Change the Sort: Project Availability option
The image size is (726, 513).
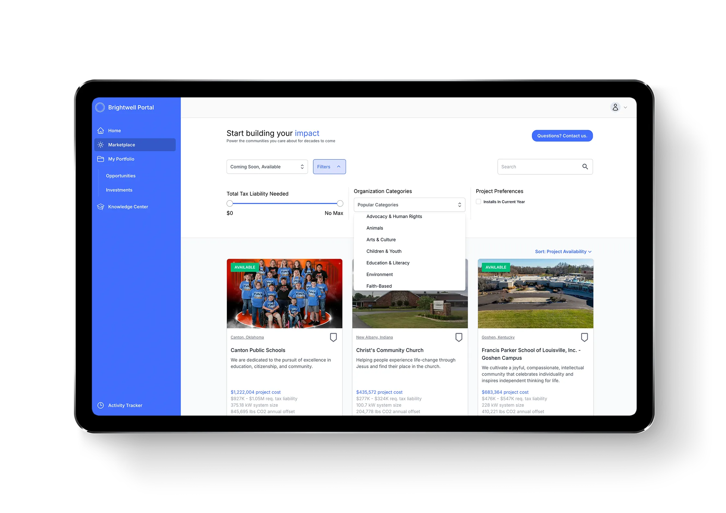[563, 251]
